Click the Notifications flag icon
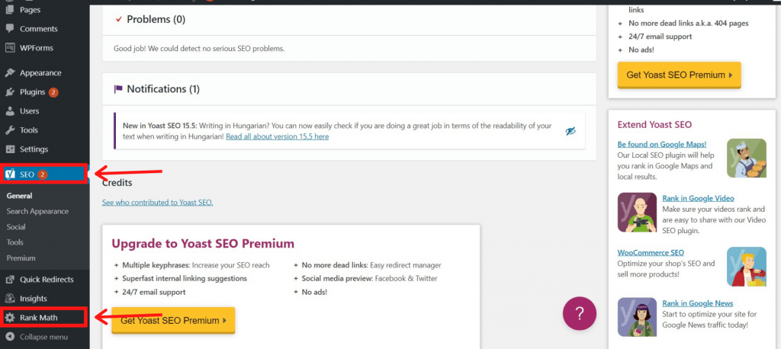781x349 pixels. click(118, 89)
